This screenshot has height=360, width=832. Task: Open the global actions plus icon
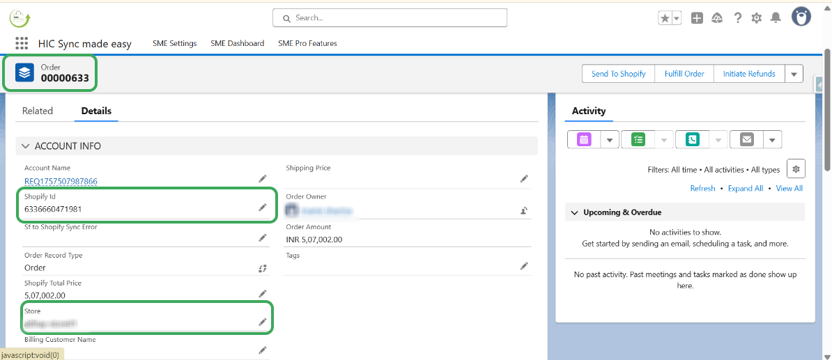[x=697, y=18]
